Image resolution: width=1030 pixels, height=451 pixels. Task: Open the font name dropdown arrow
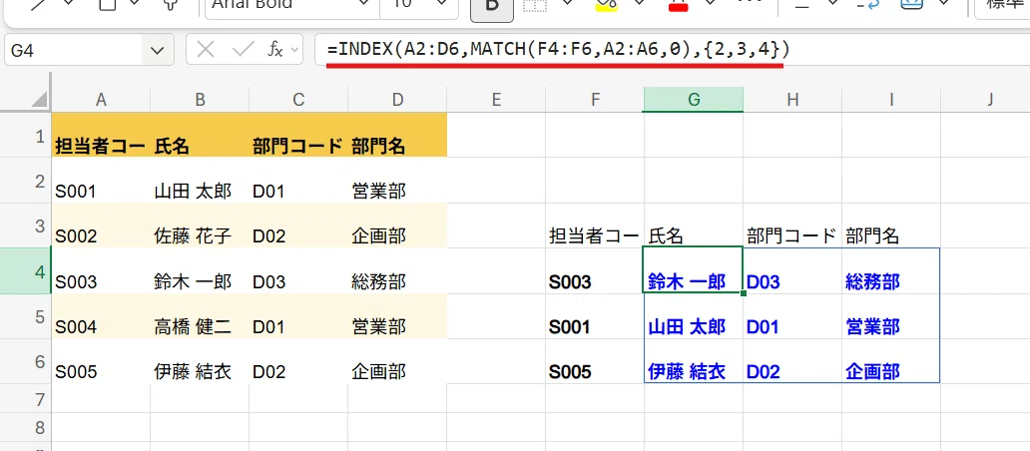click(362, 4)
